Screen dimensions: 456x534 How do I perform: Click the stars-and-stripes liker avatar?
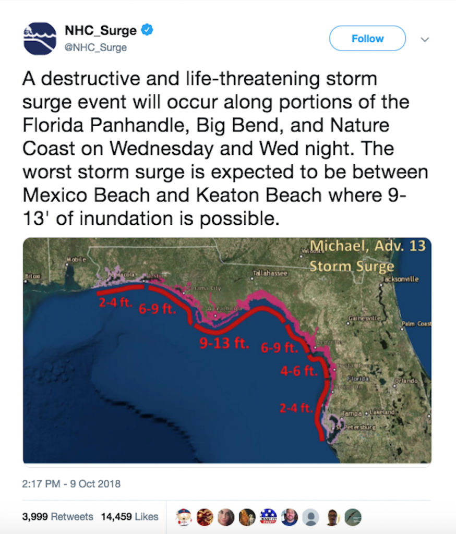point(268,517)
